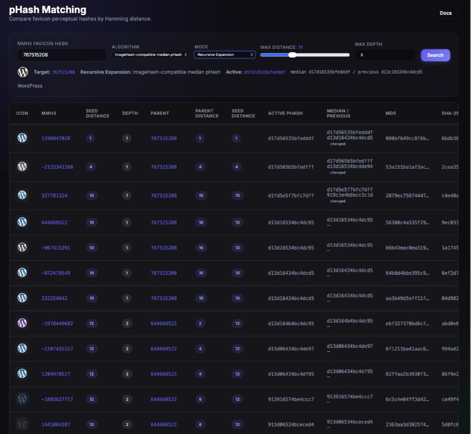Click MD5 value 2363aa3d302574…
This screenshot has height=434, width=471.
coord(407,424)
